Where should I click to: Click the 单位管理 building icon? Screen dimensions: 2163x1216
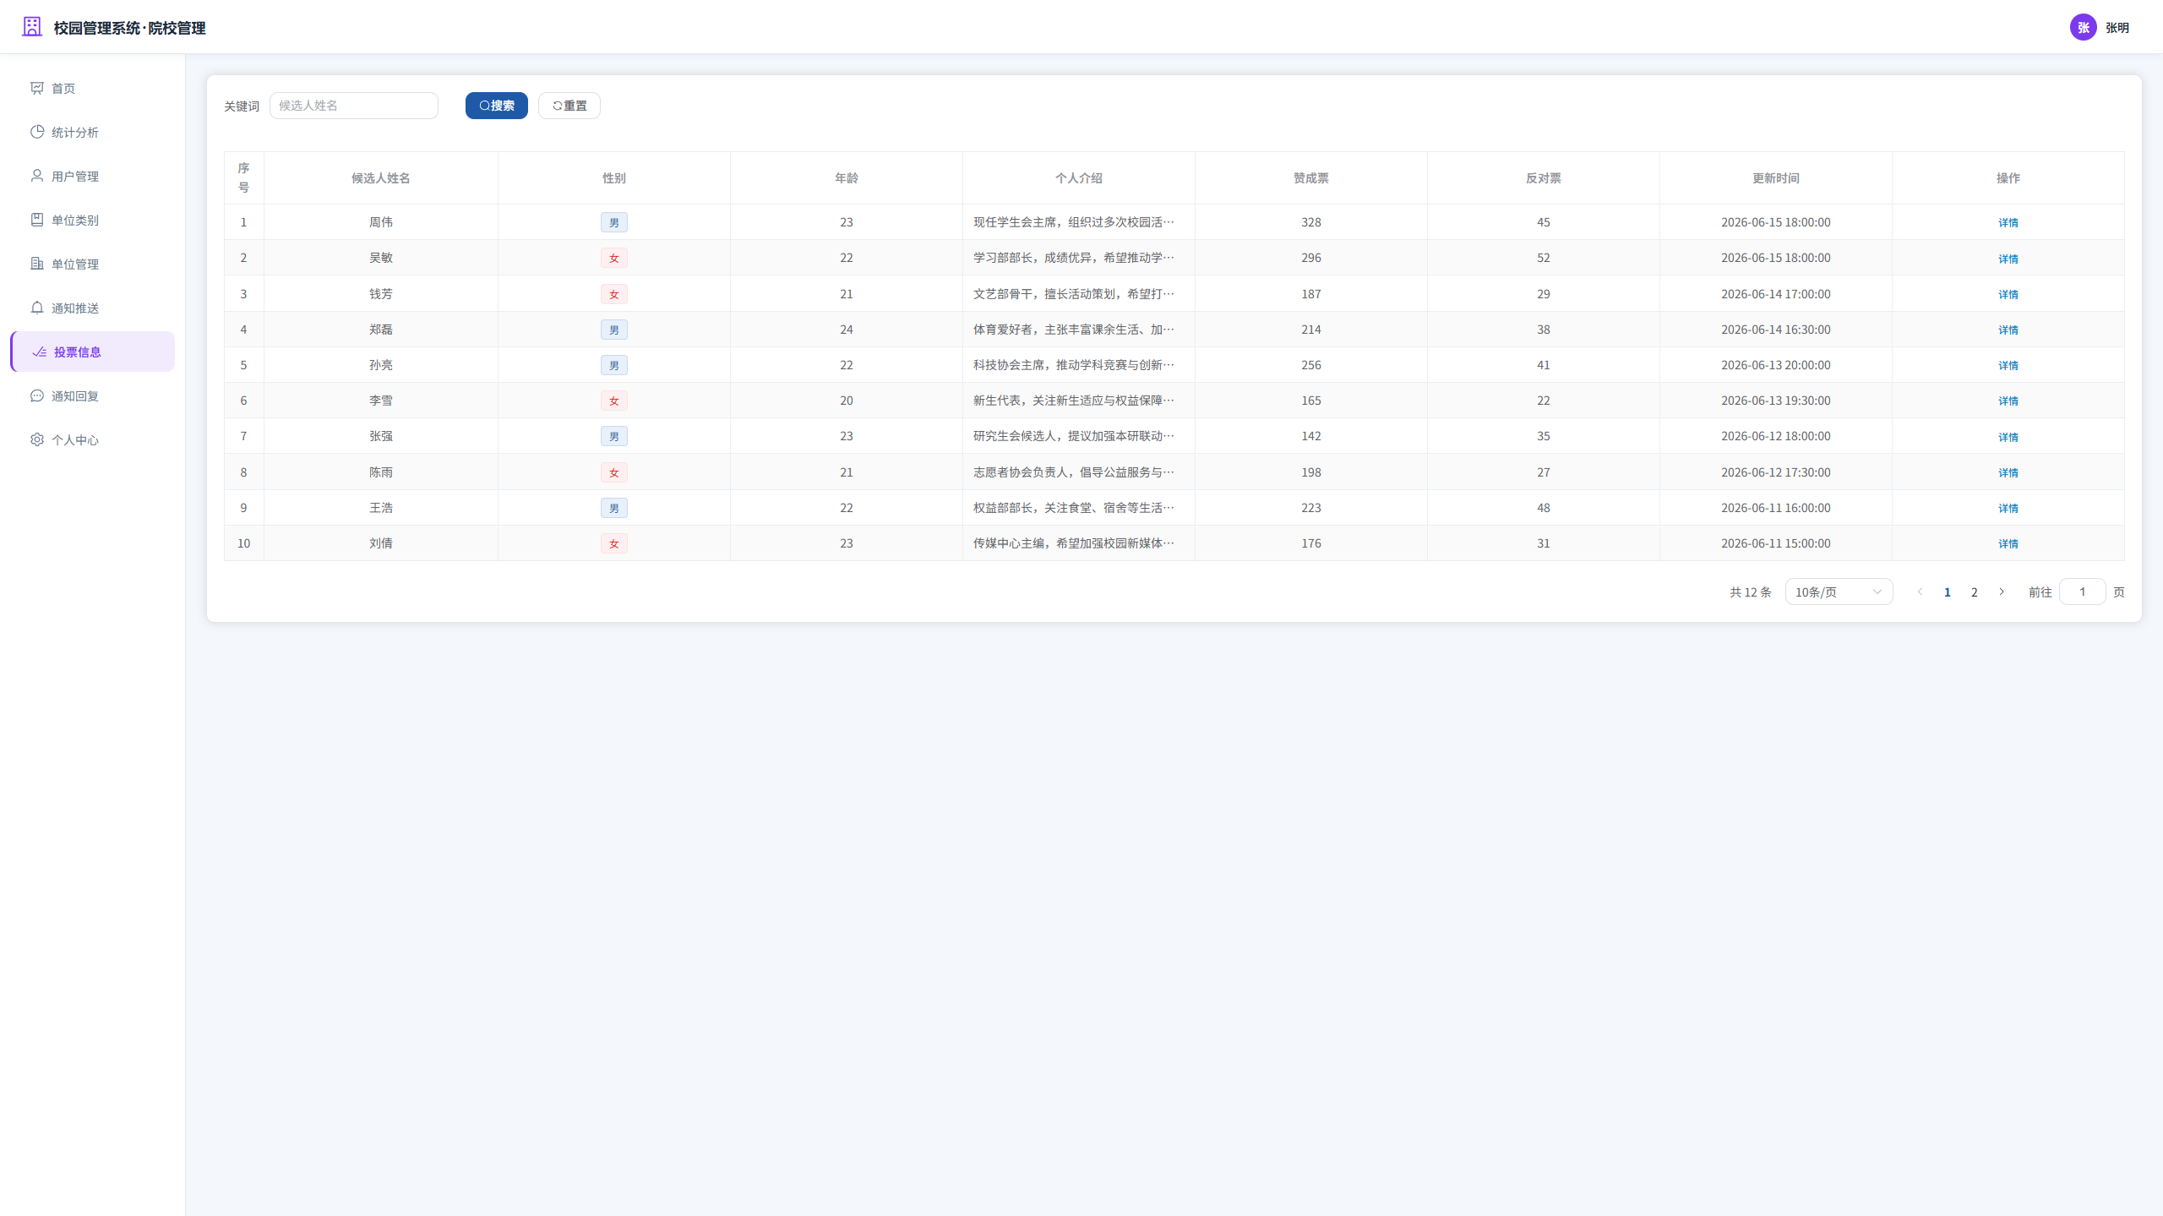pos(37,264)
